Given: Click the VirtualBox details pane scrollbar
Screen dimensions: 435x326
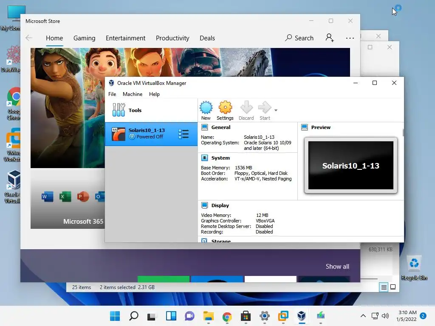Looking at the screenshot, I should click(403, 132).
